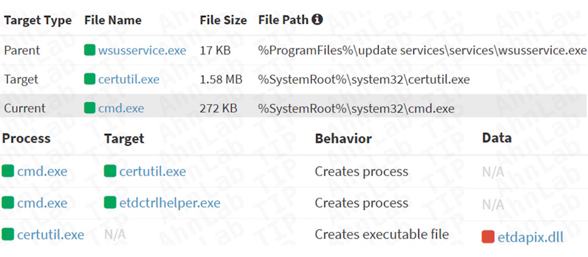Click green icon before certutil.exe in Process column

8,234
